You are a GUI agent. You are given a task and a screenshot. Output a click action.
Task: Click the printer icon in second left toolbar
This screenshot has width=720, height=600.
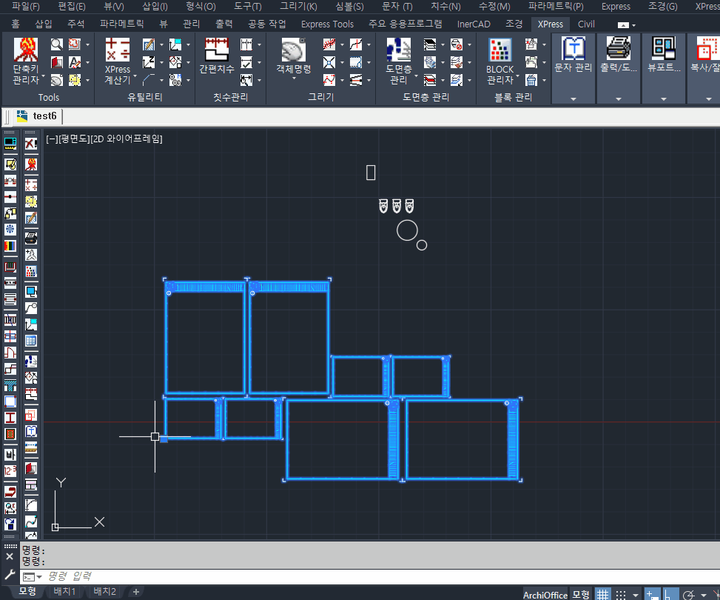31,238
